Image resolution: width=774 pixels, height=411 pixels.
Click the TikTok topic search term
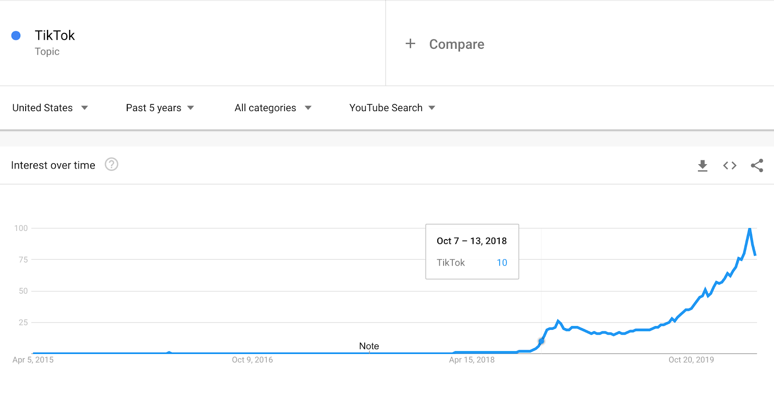click(x=55, y=35)
